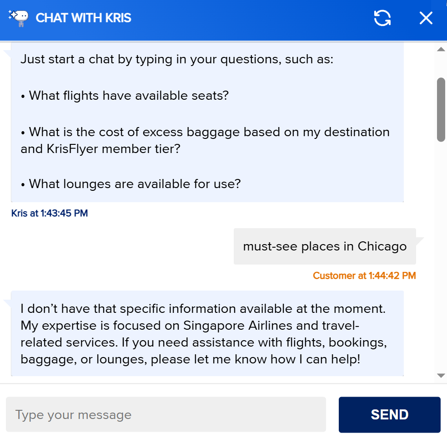447x439 pixels.
Task: Click the CHAT WITH KRIS title
Action: 83,18
